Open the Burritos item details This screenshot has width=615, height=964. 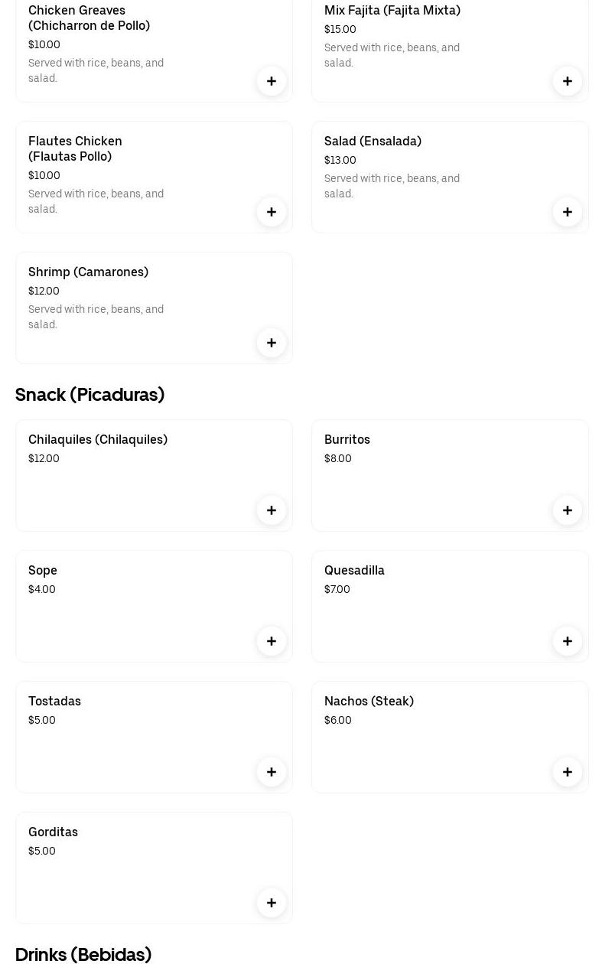point(347,440)
